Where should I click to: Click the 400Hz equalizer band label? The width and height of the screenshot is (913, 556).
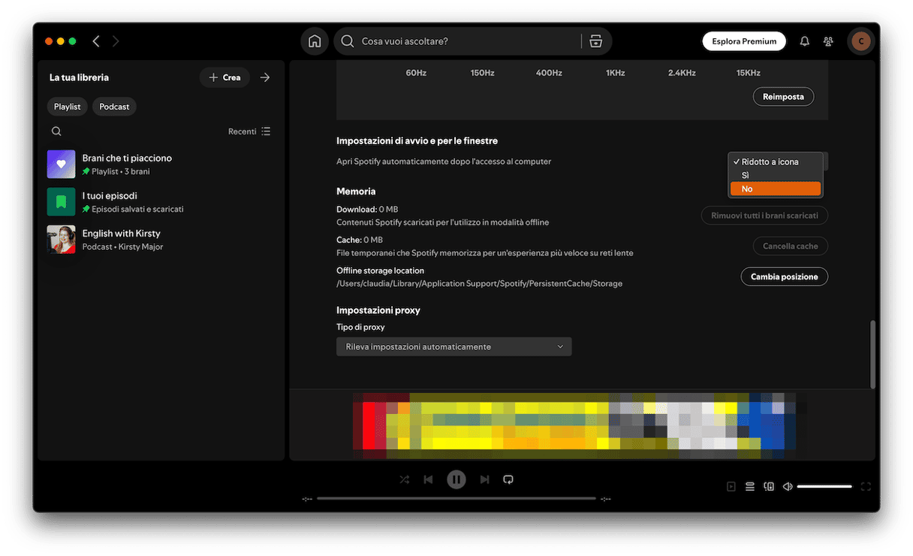tap(549, 73)
